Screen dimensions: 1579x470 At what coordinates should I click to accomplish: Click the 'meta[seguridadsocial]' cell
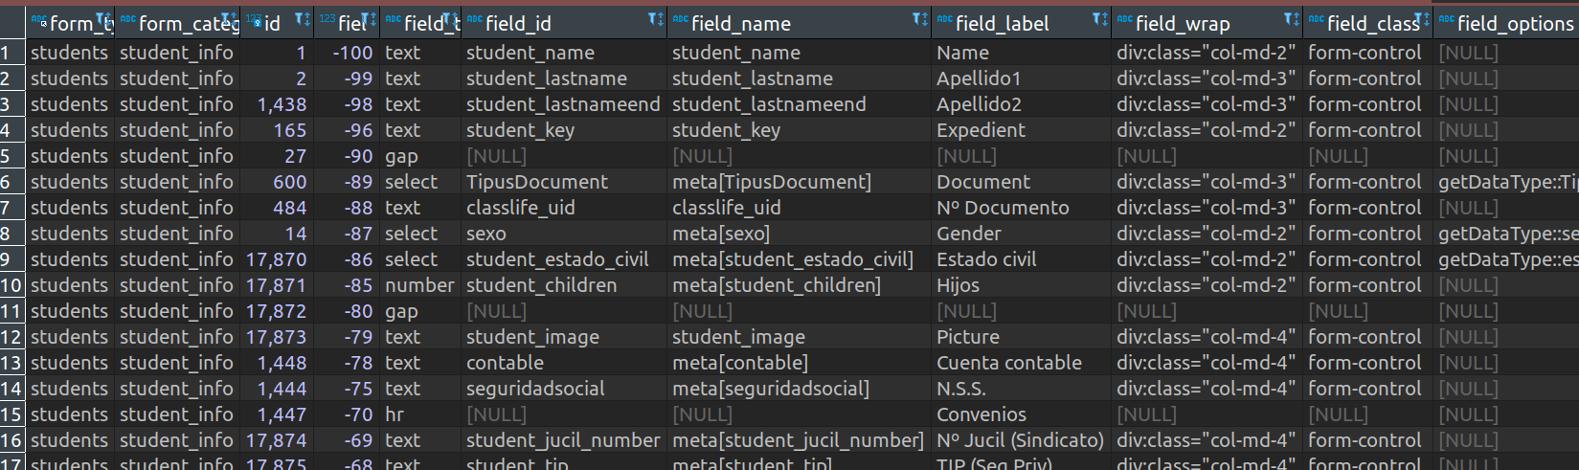point(799,389)
